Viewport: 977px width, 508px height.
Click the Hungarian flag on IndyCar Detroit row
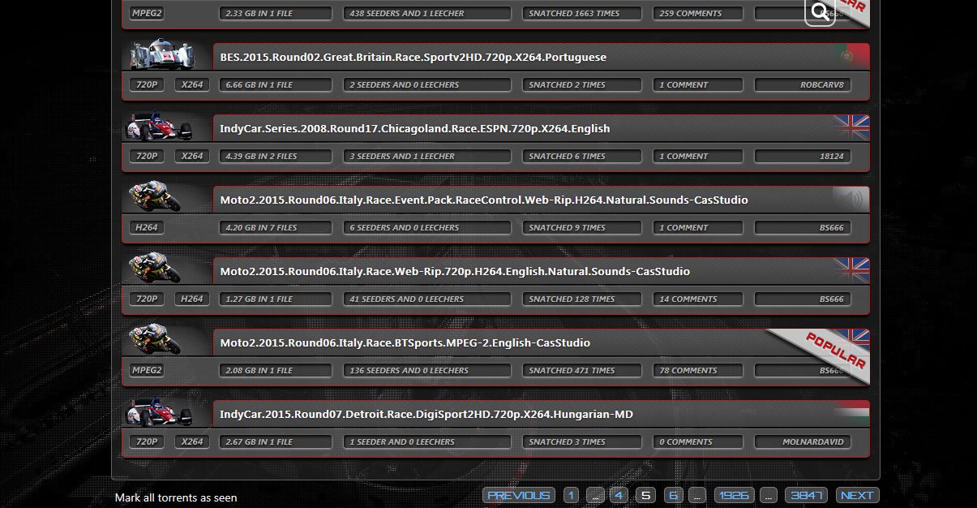coord(851,413)
